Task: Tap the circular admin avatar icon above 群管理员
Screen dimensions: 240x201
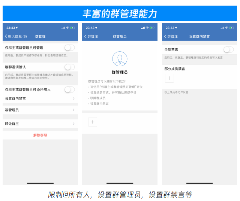Action: coord(120,59)
